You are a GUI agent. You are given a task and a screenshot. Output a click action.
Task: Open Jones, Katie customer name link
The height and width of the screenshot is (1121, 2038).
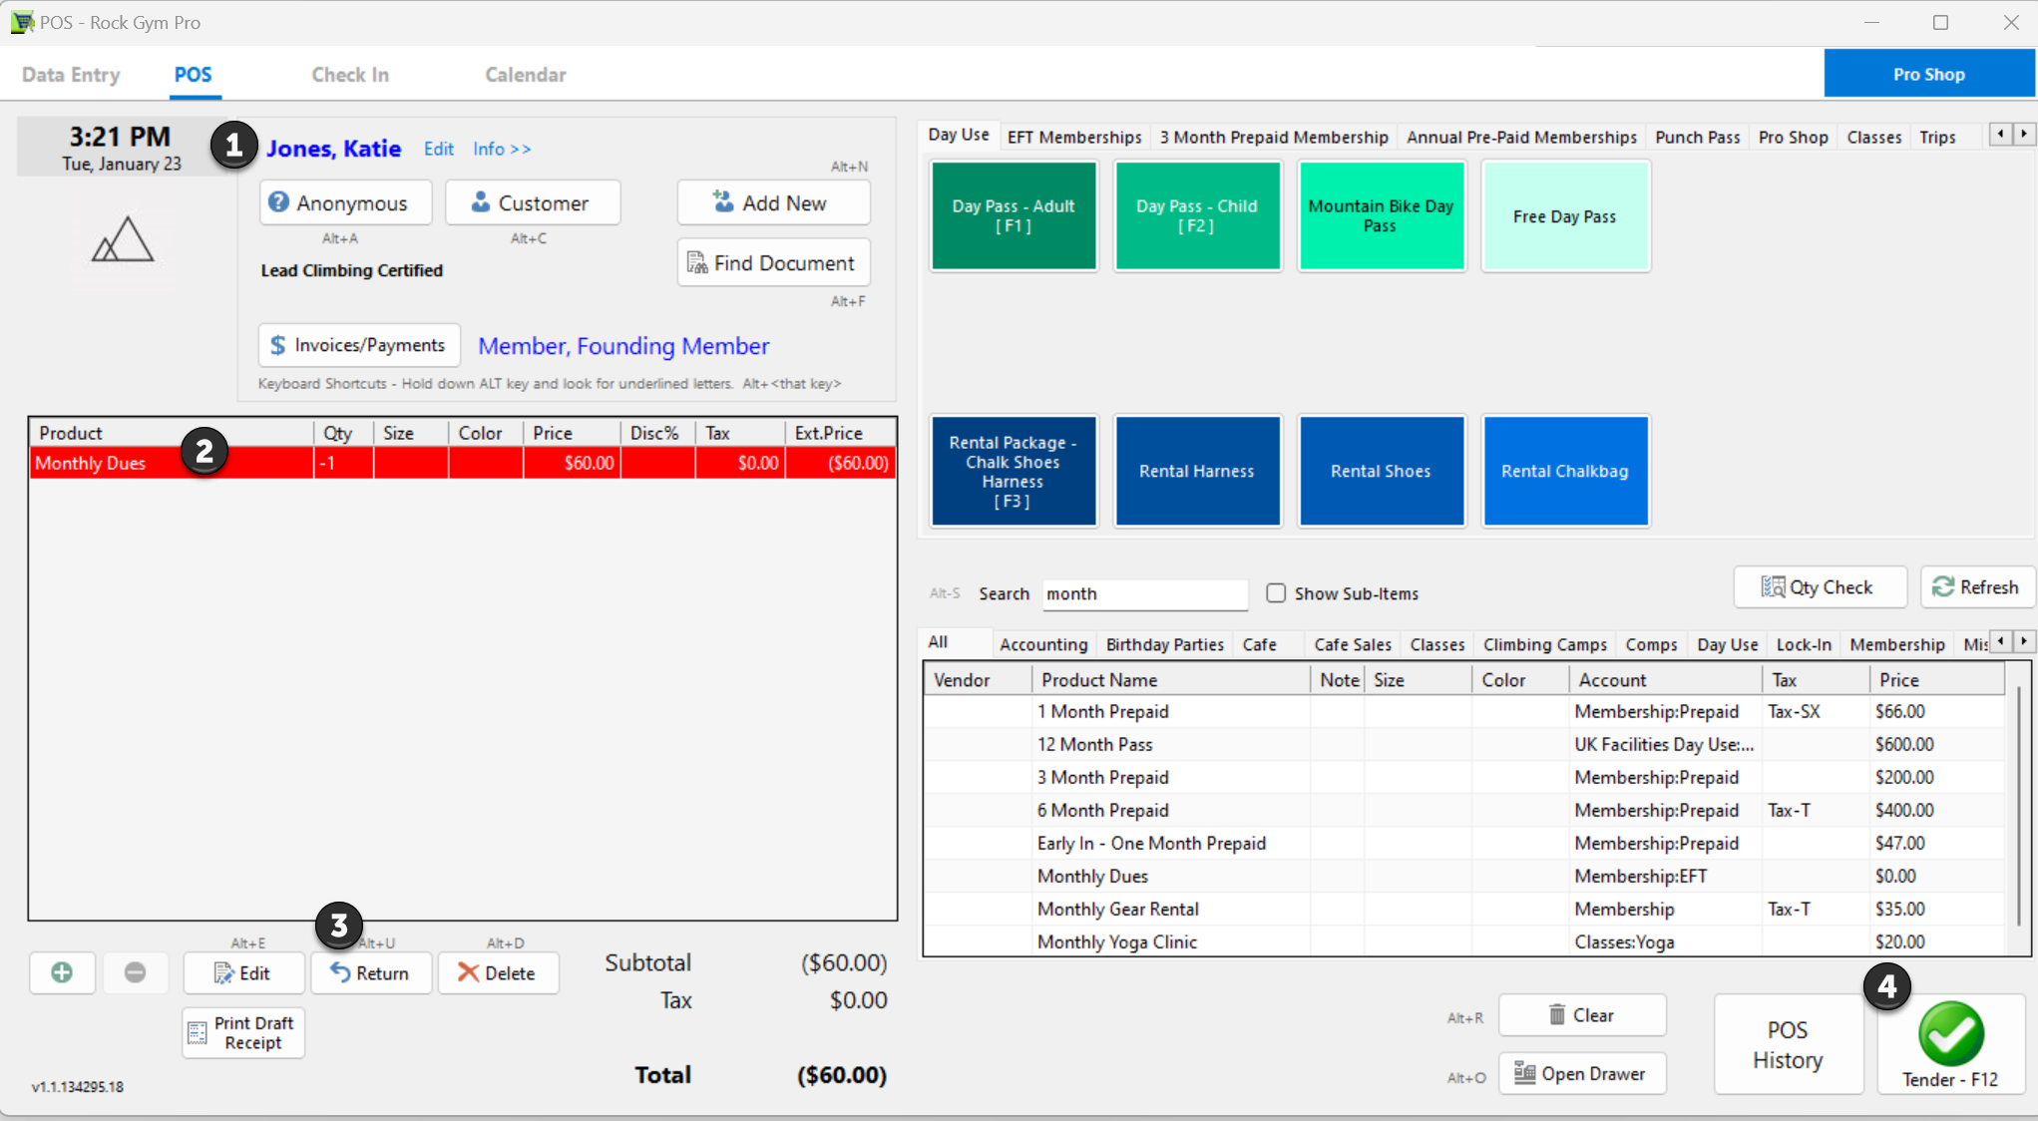333,149
